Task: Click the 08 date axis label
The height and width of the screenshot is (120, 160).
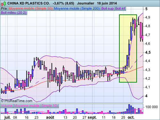Action: click(x=15, y=117)
